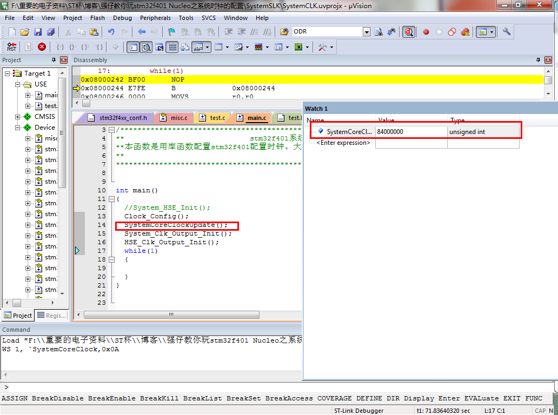The width and height of the screenshot is (558, 415).
Task: Click the Start/Stop Debug Session icon
Action: (x=409, y=32)
